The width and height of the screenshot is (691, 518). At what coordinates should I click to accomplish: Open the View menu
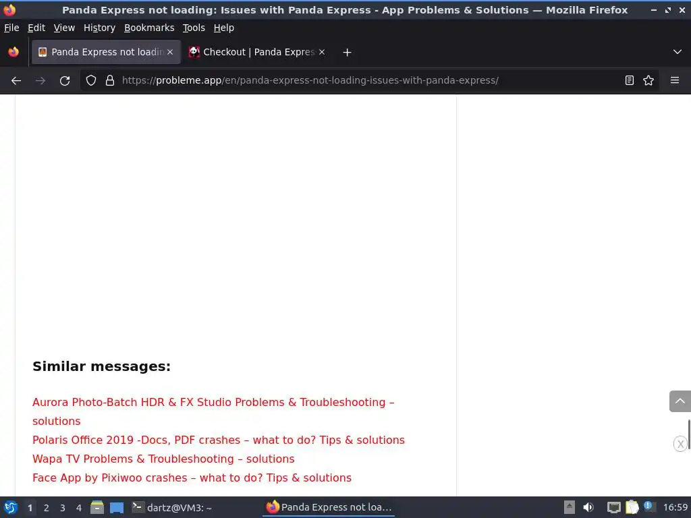tap(64, 28)
